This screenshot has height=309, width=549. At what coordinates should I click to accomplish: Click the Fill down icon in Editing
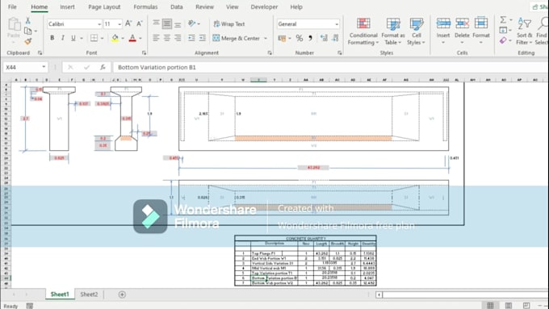(503, 31)
